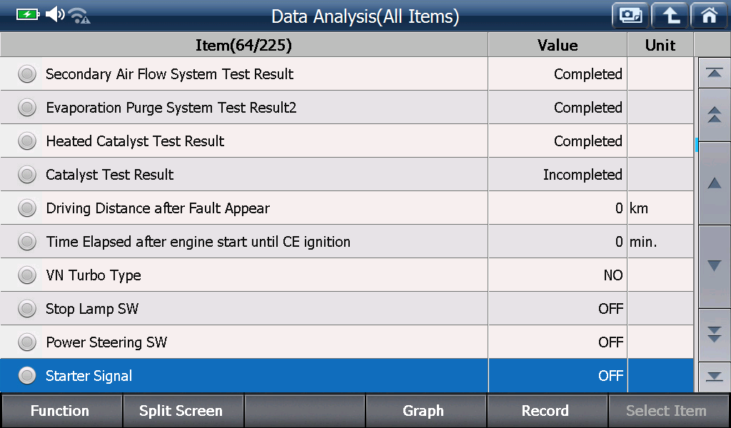The height and width of the screenshot is (428, 731).
Task: Return to home screen via house icon
Action: (x=709, y=16)
